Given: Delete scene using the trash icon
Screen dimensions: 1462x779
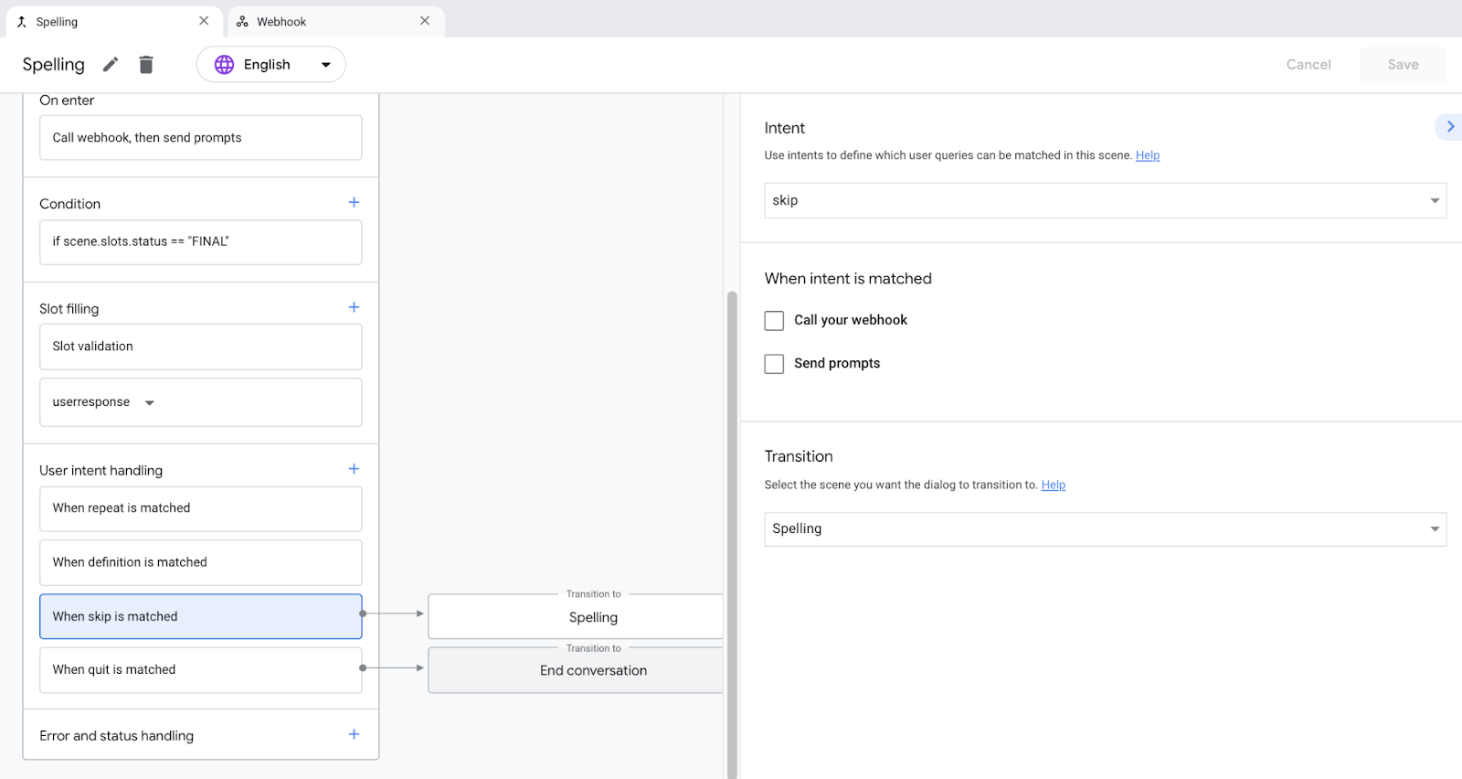Looking at the screenshot, I should (146, 64).
